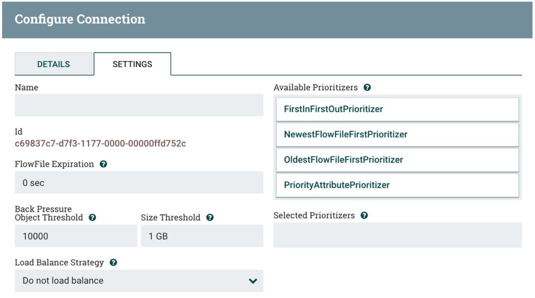The height and width of the screenshot is (298, 535).
Task: Click the dropdown chevron arrow
Action: tap(253, 281)
